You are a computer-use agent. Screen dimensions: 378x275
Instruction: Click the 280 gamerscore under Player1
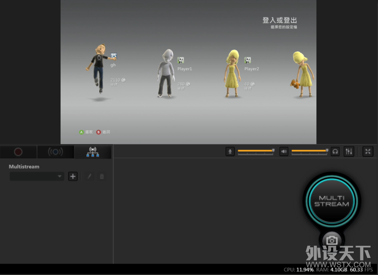pyautogui.click(x=184, y=84)
